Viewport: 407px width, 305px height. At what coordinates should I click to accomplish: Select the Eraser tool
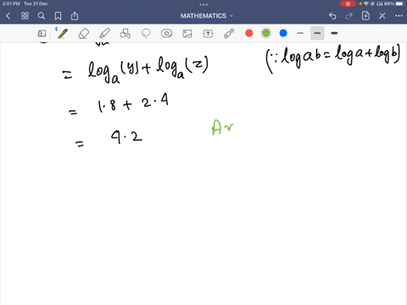pyautogui.click(x=84, y=34)
